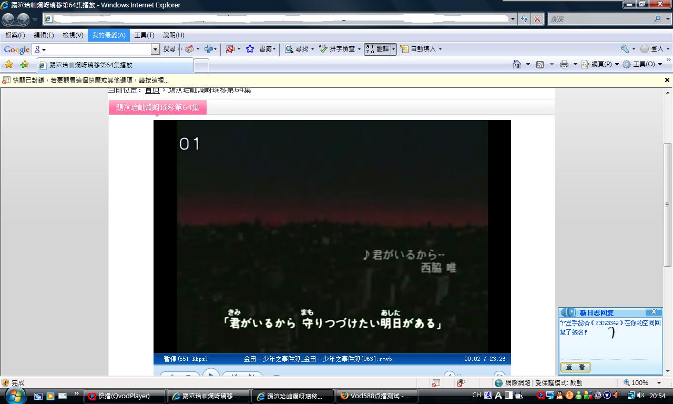Switch to 快播(QvodPlayer) taskbar window
This screenshot has height=404, width=673.
tap(125, 396)
